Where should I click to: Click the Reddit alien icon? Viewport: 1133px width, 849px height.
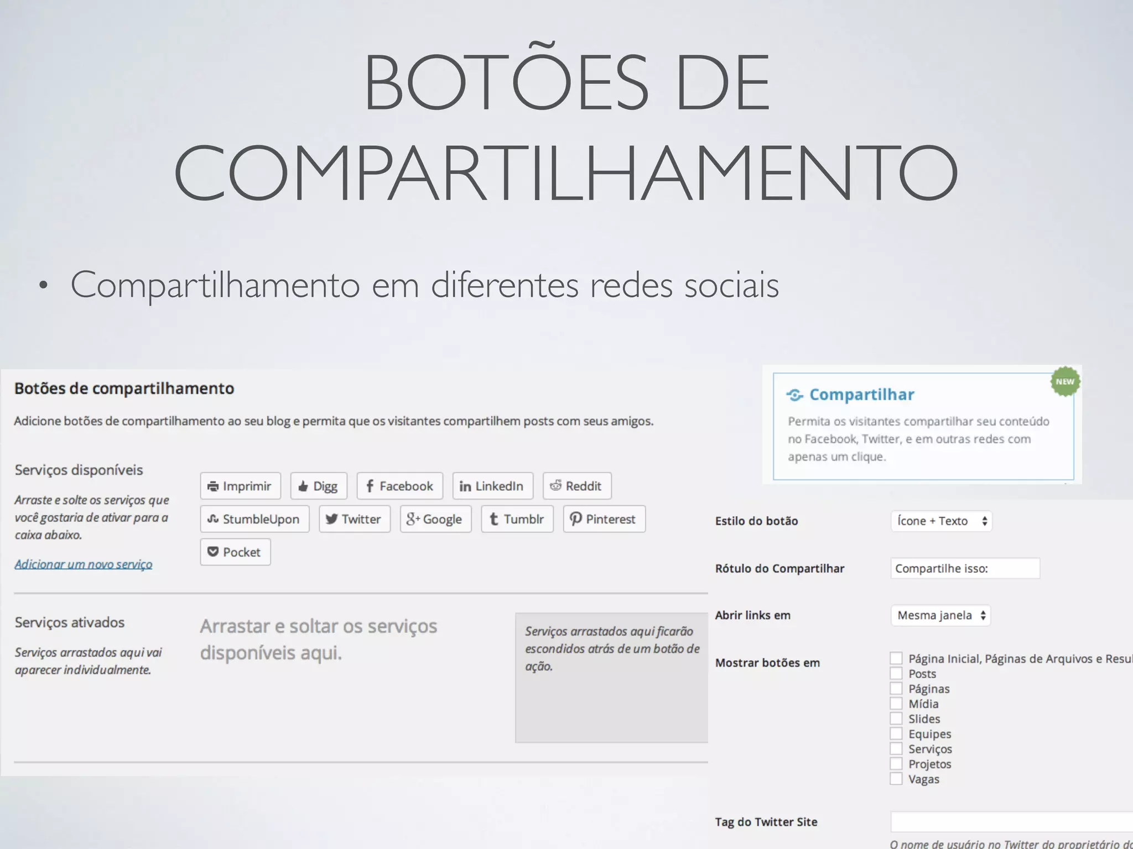(x=555, y=485)
